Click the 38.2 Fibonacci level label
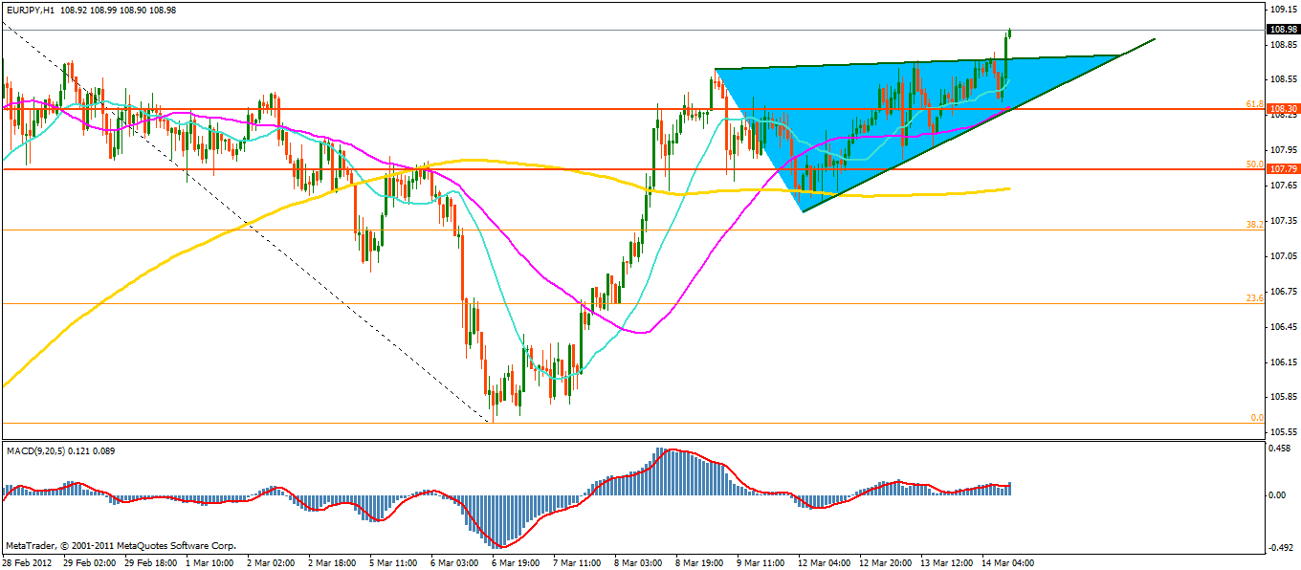The height and width of the screenshot is (570, 1301). 1254,224
